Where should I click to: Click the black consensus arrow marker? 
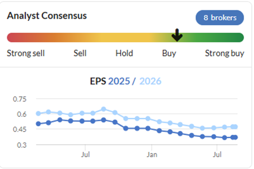point(177,35)
